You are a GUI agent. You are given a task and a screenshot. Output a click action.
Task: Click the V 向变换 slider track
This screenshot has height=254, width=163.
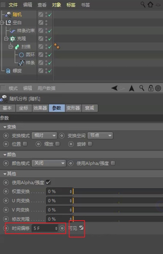pyautogui.click(x=118, y=210)
